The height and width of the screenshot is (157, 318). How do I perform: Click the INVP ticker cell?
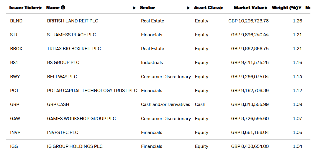pyautogui.click(x=15, y=133)
